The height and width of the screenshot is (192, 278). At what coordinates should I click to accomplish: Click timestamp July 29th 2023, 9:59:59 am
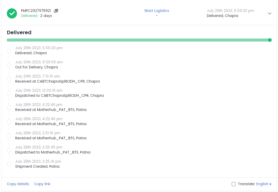pos(39,62)
